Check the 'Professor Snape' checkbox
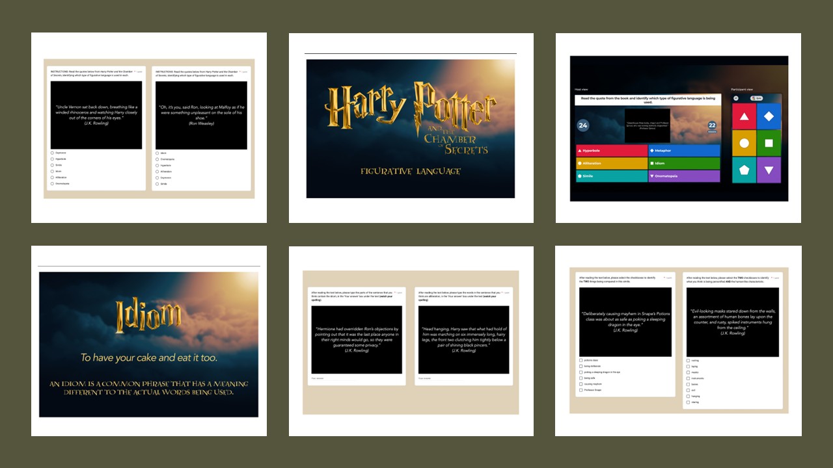833x468 pixels. pyautogui.click(x=580, y=390)
